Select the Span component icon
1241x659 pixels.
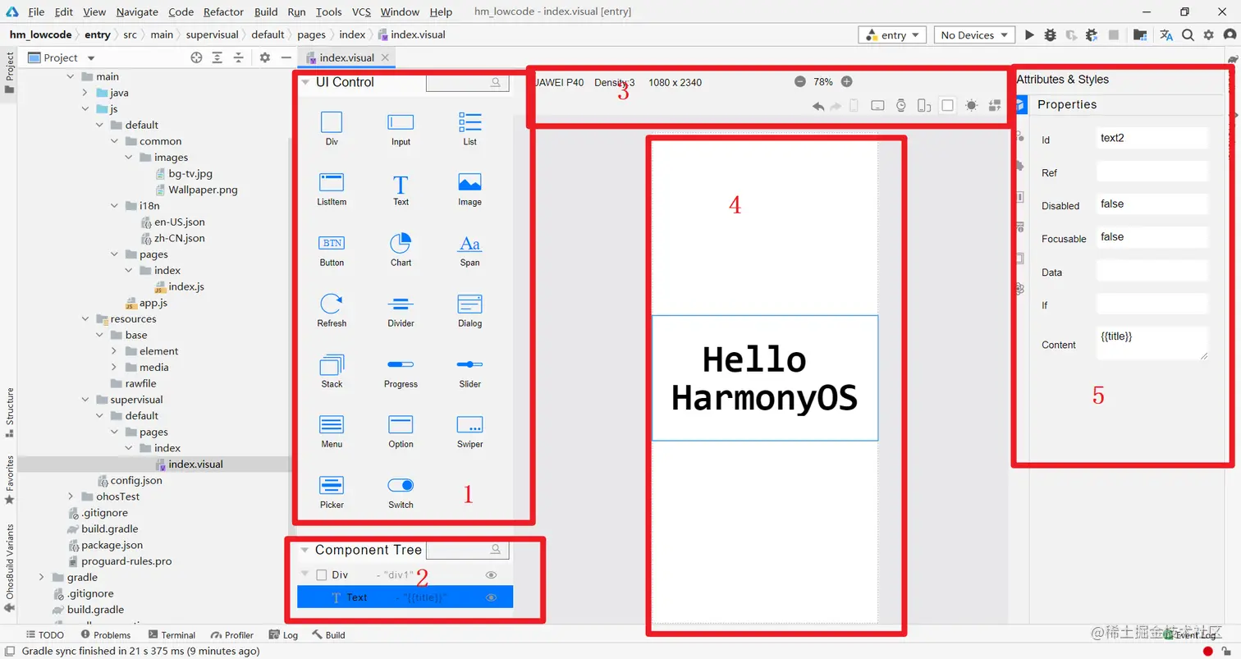pos(469,244)
